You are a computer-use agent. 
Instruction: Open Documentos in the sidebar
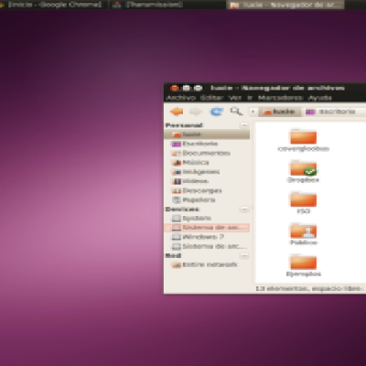point(207,153)
